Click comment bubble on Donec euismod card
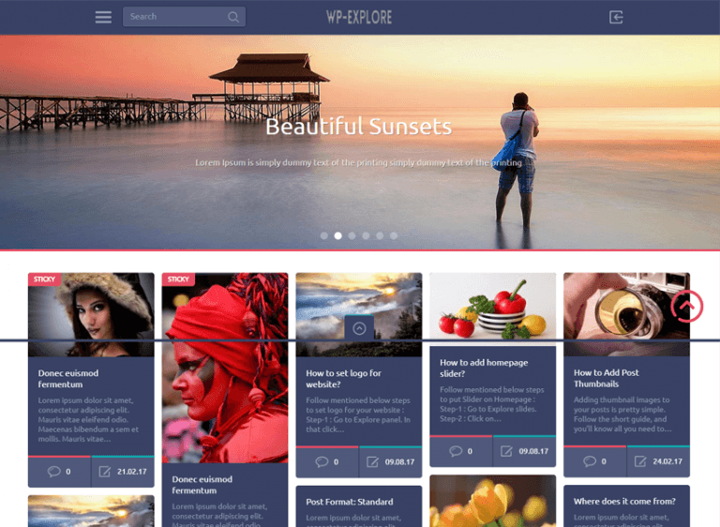The width and height of the screenshot is (720, 527). (53, 472)
